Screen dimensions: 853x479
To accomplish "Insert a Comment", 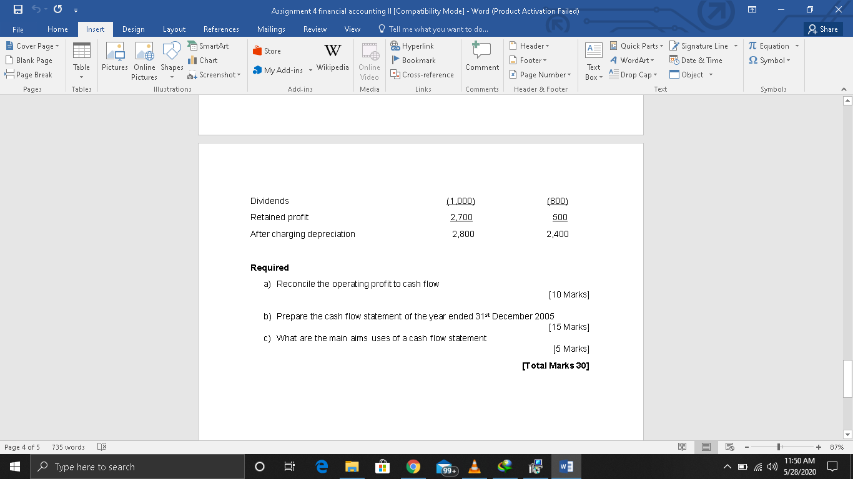I will [x=481, y=60].
